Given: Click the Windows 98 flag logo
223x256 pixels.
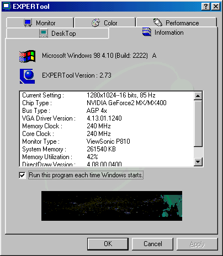Looking at the screenshot, I should [28, 56].
